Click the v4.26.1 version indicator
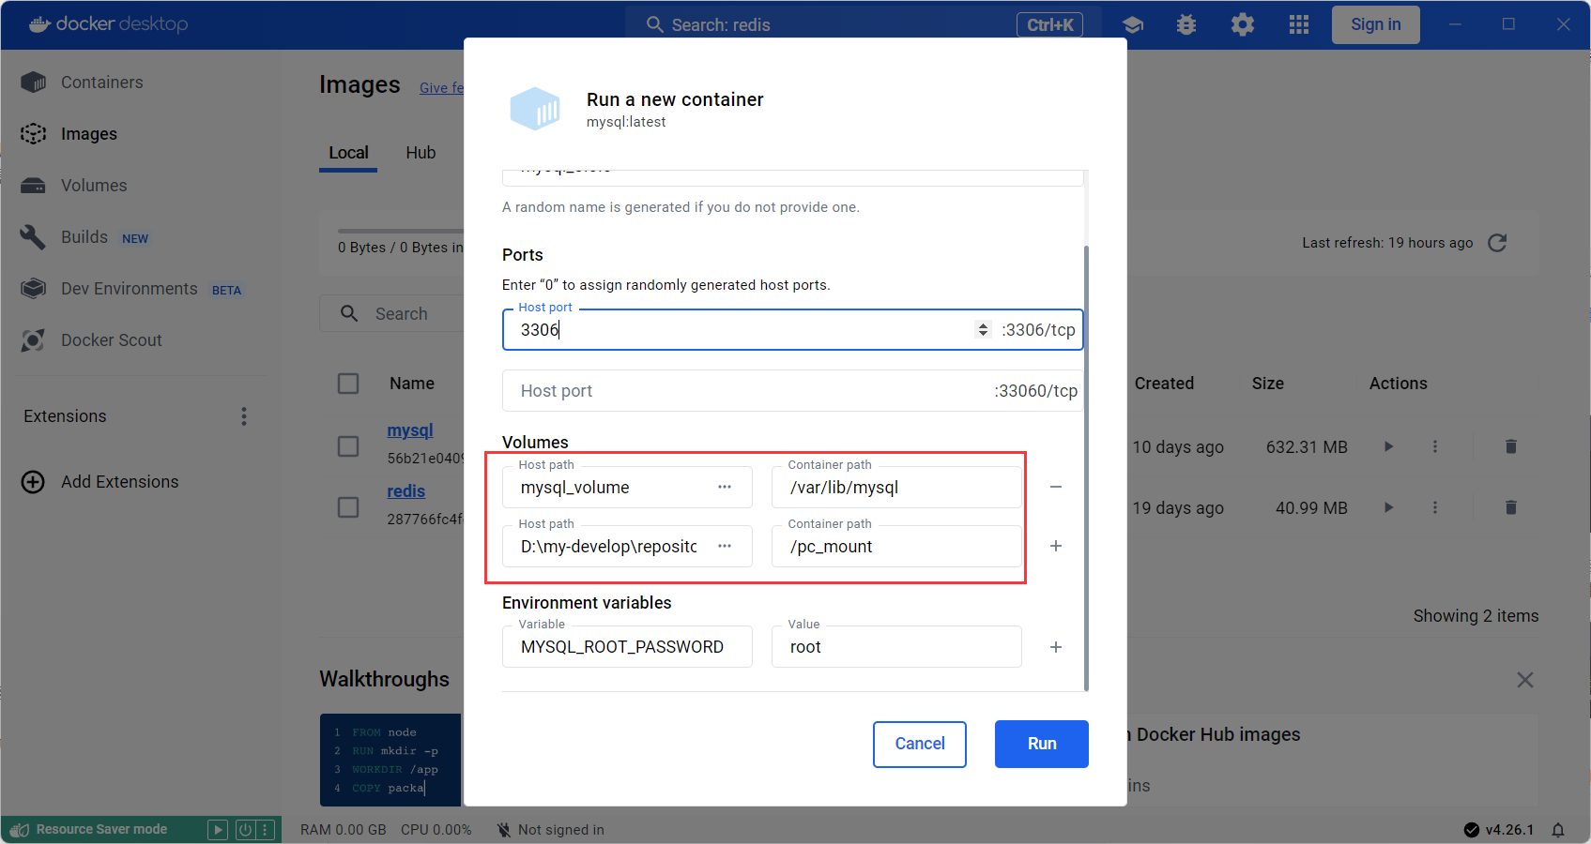Screen dimensions: 1591x844 pyautogui.click(x=1499, y=830)
